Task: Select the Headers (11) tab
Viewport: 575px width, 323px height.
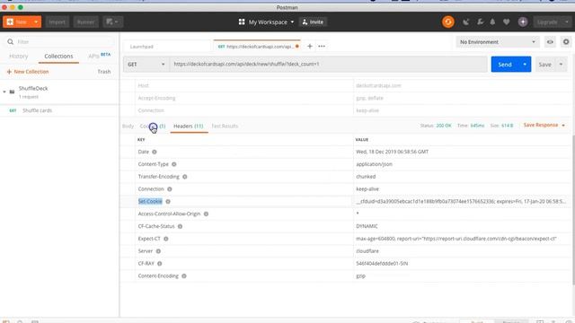Action: (188, 126)
